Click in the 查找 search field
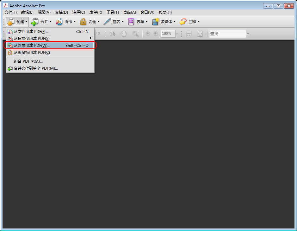This screenshot has height=231, width=297. click(x=228, y=34)
